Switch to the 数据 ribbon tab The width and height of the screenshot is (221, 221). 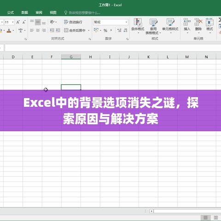pos(24,12)
